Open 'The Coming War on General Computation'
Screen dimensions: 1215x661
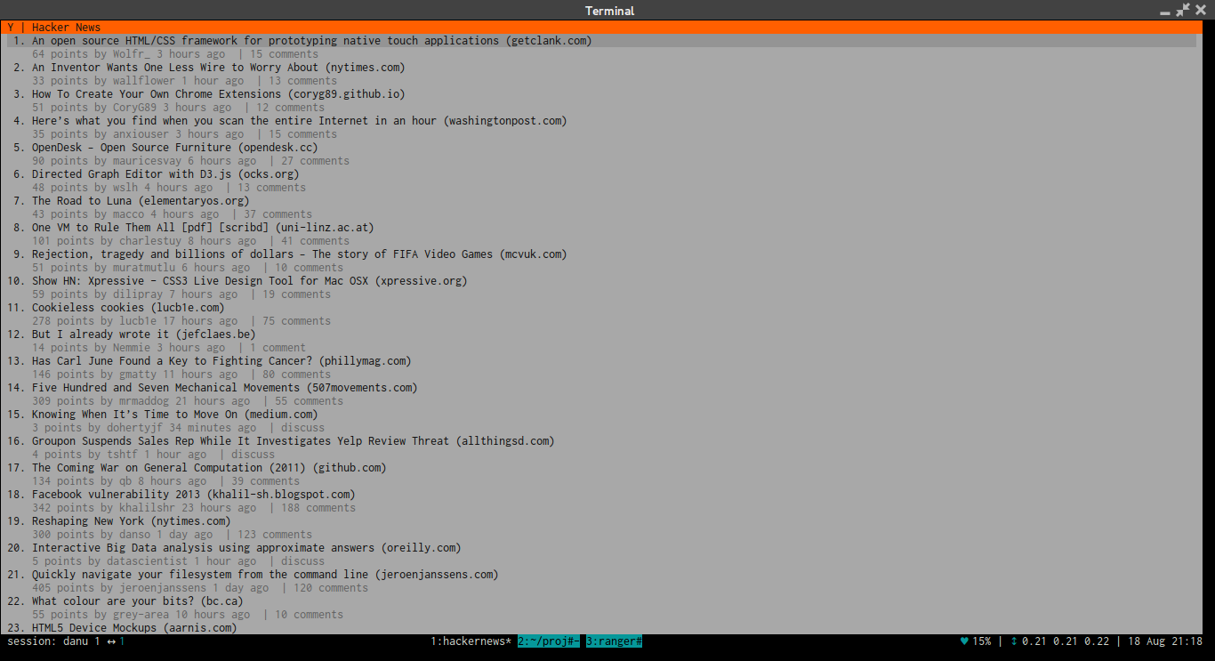(x=209, y=468)
